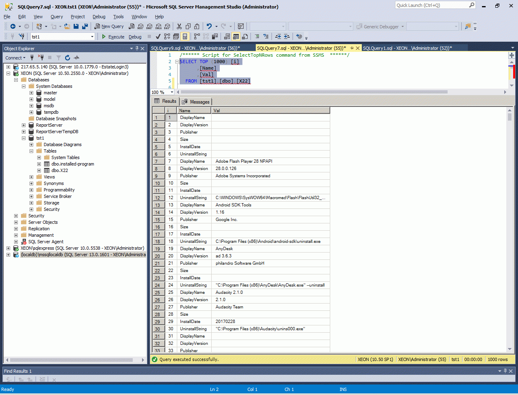Undo the last action
This screenshot has width=518, height=395.
[x=209, y=26]
